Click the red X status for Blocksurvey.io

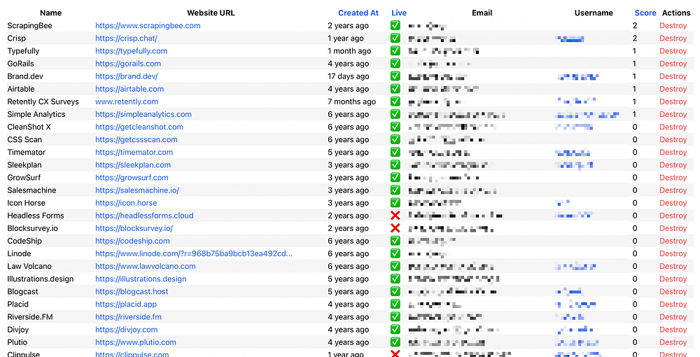click(x=395, y=228)
